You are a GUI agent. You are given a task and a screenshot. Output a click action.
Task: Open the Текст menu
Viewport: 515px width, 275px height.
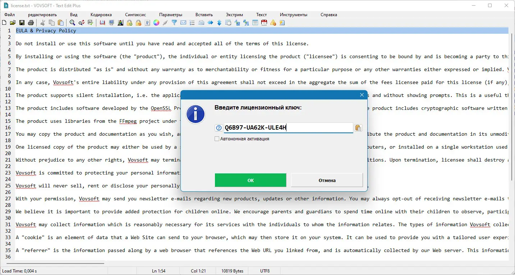click(x=262, y=15)
